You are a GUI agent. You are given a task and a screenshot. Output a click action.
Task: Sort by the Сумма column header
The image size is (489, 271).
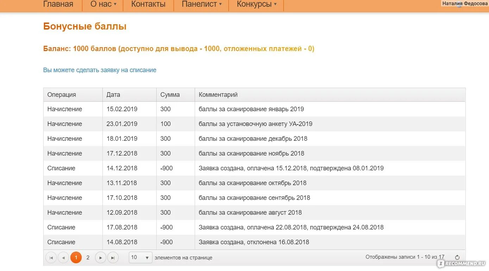pyautogui.click(x=176, y=95)
